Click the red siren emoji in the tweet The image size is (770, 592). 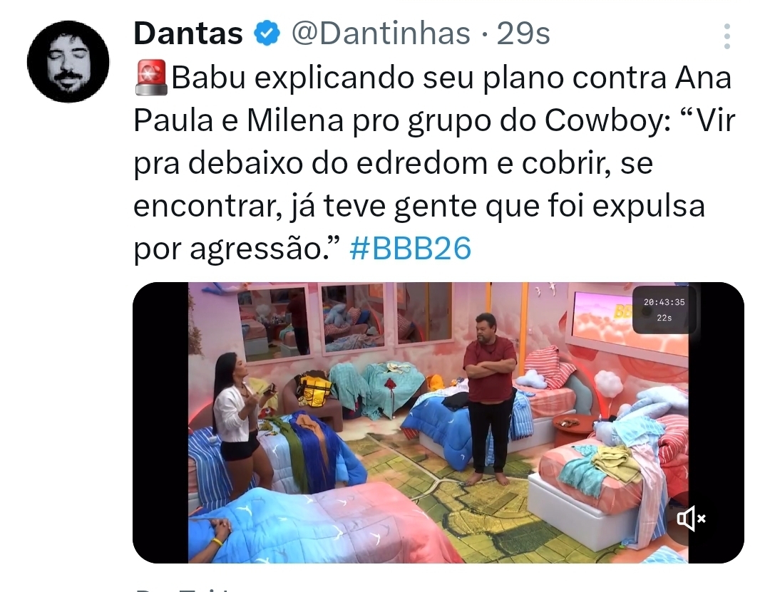click(150, 78)
